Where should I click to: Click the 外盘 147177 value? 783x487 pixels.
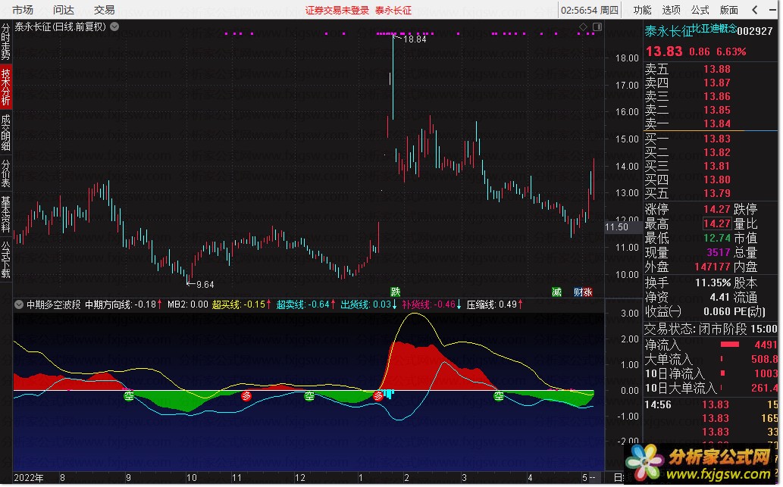713,267
